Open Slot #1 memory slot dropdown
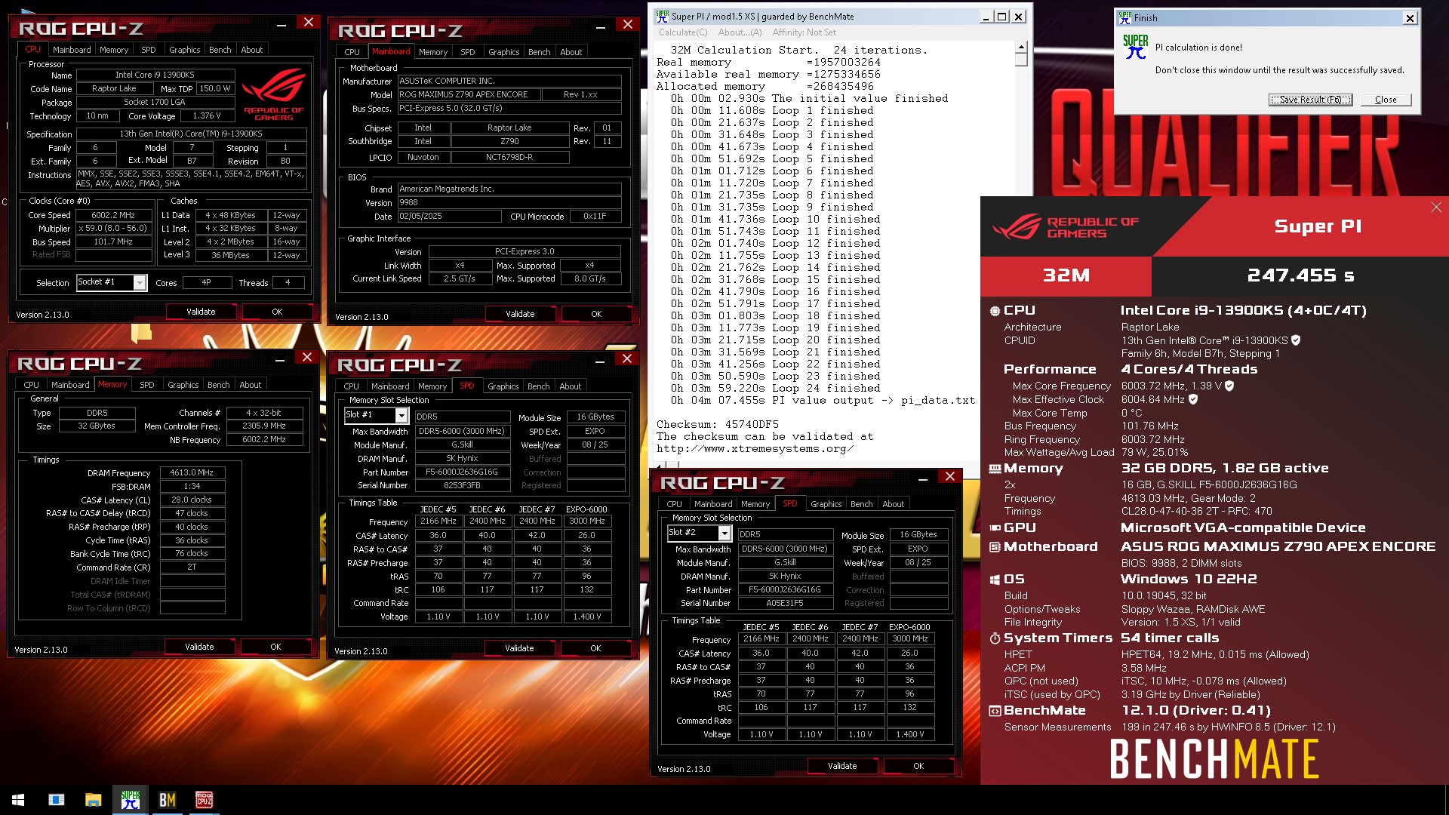Screen dimensions: 1449x815 [401, 415]
